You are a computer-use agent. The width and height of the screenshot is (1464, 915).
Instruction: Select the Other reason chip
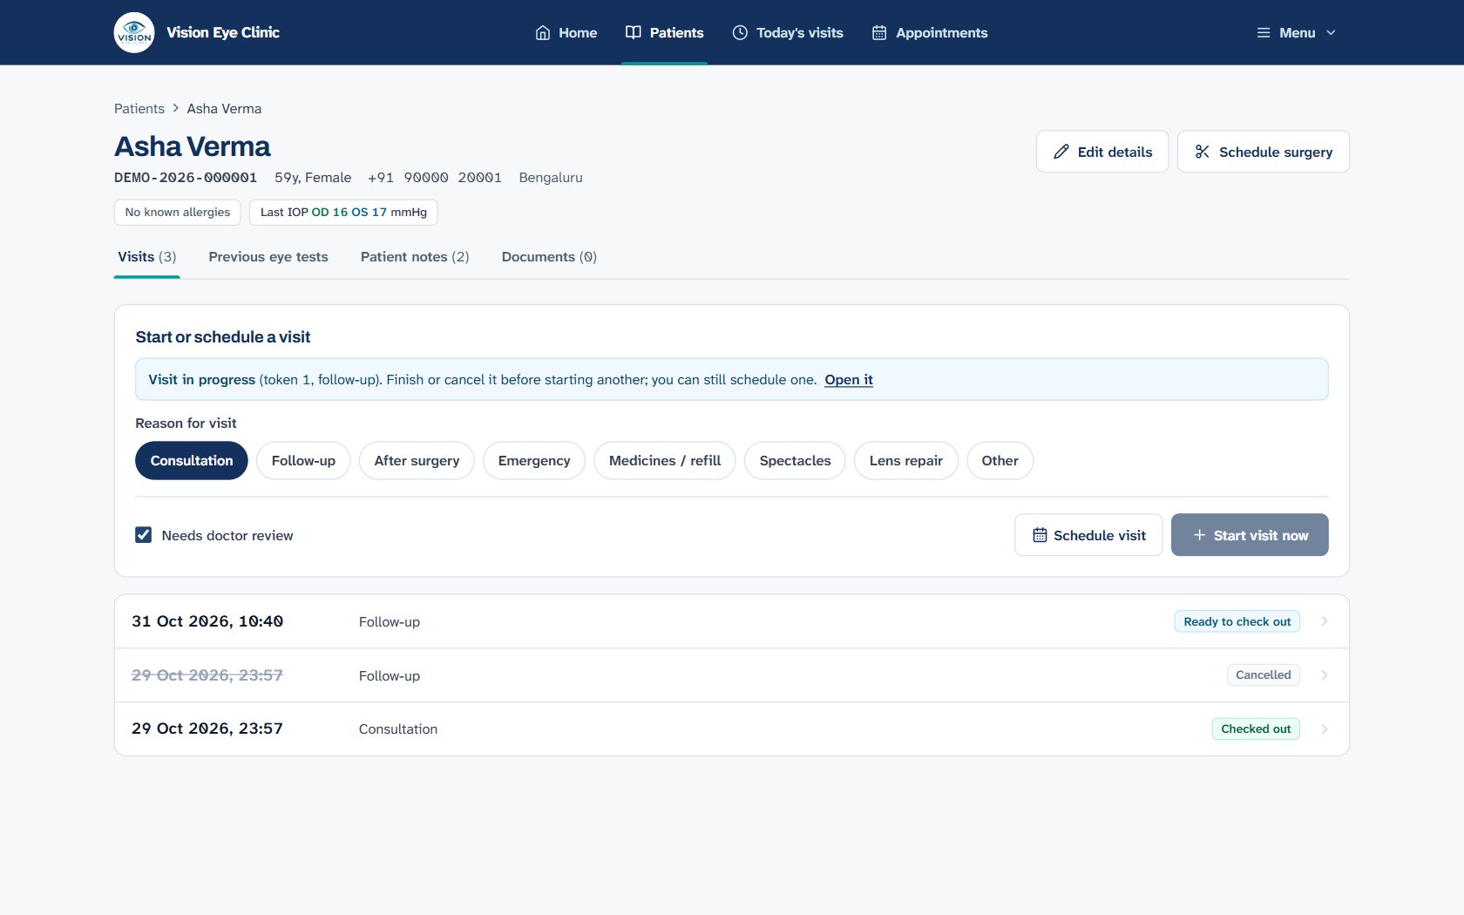point(1000,460)
